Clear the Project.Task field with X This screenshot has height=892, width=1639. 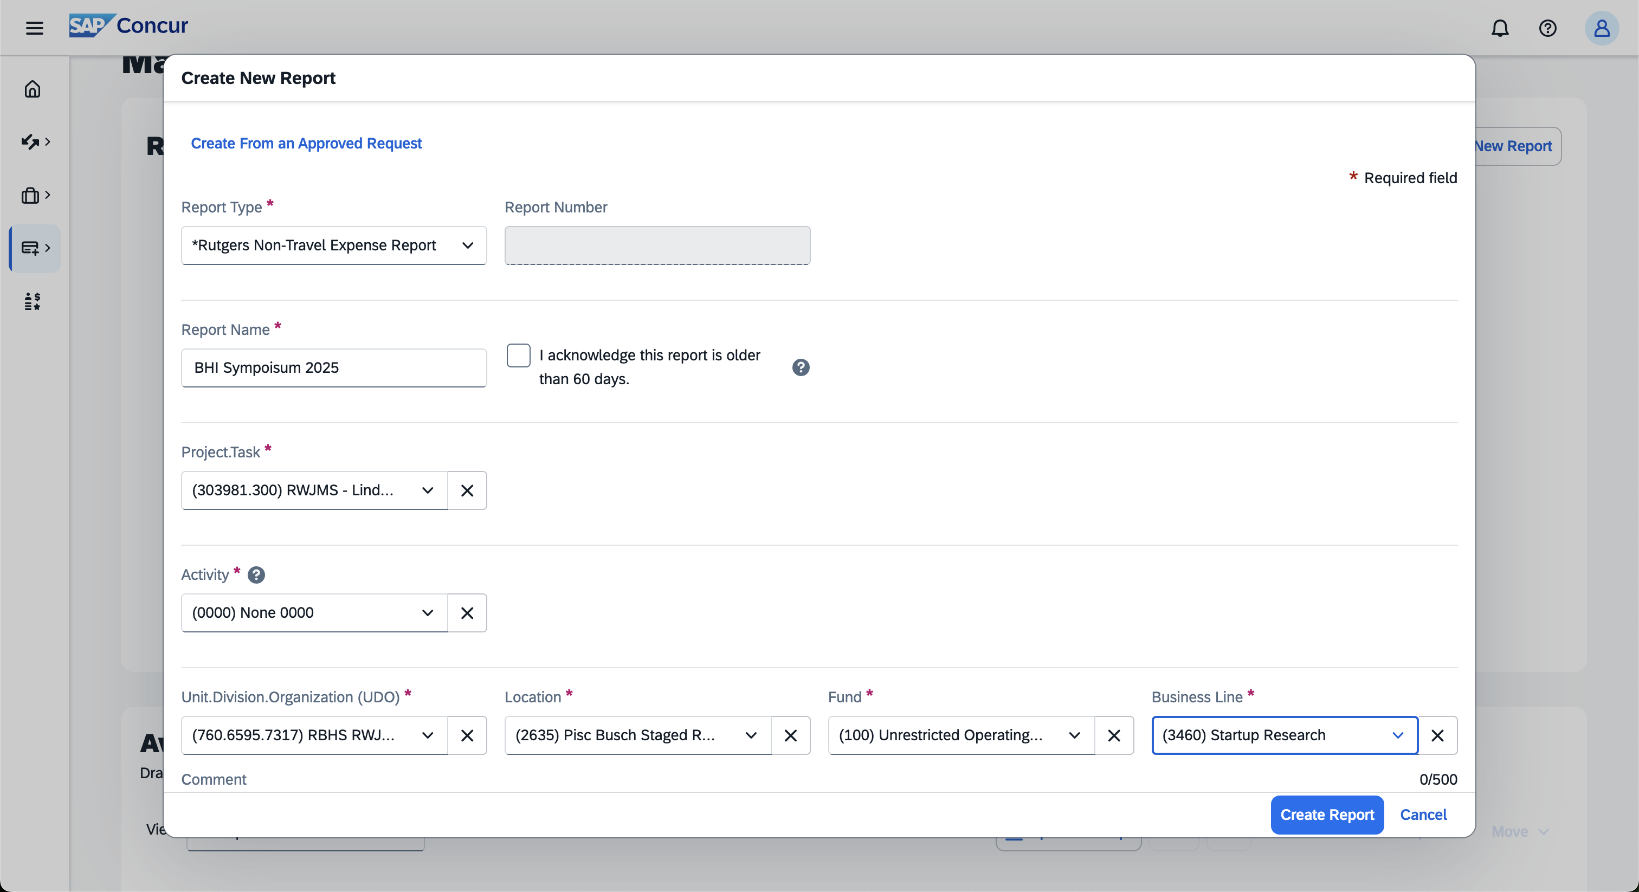tap(467, 490)
